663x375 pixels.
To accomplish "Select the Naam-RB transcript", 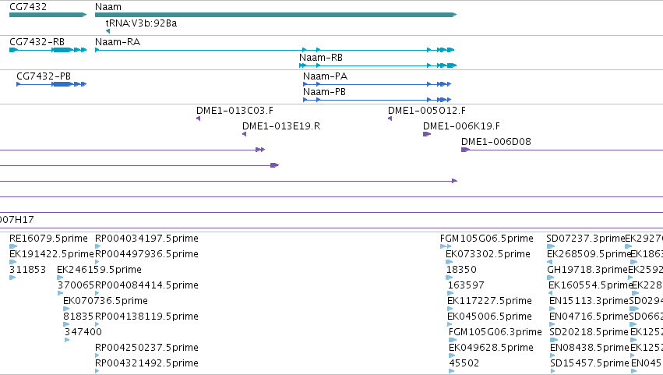I will click(378, 65).
